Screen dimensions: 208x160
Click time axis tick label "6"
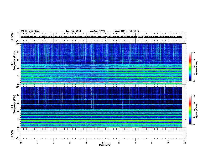(119, 143)
